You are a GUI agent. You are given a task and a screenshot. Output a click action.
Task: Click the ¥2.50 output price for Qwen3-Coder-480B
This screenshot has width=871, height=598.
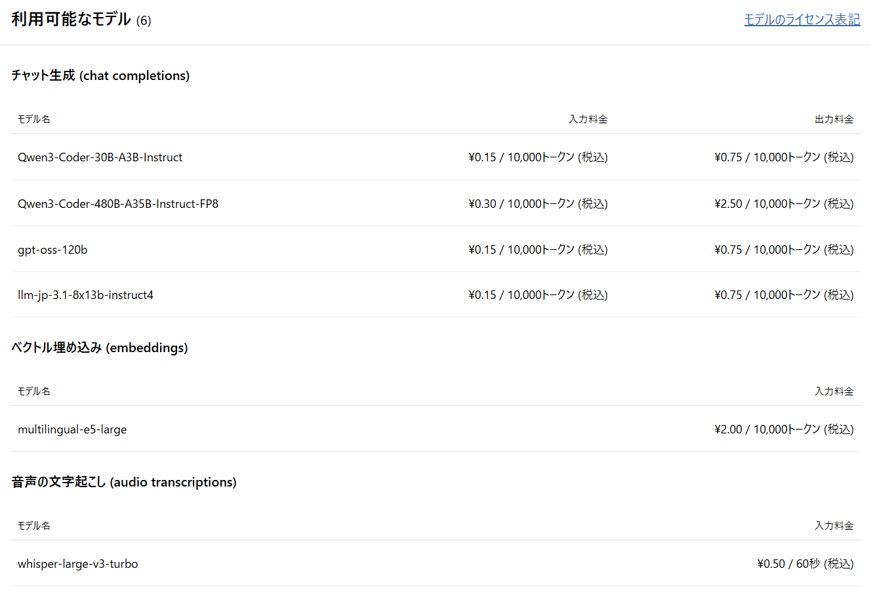[x=784, y=204]
